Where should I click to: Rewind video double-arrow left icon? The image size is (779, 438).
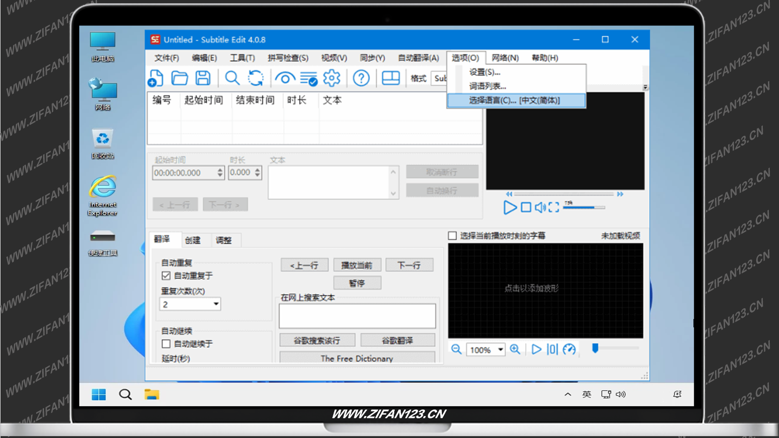click(509, 194)
